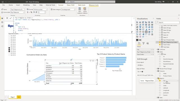Choose the Donut chart visual icon
180x101 pixels.
[x=149, y=27]
